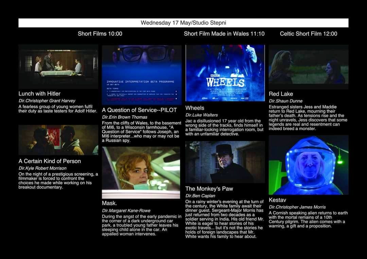The image size is (367, 259).
Task: Click the Wednesday 17 May/Studio Stepni header
Action: point(183,23)
